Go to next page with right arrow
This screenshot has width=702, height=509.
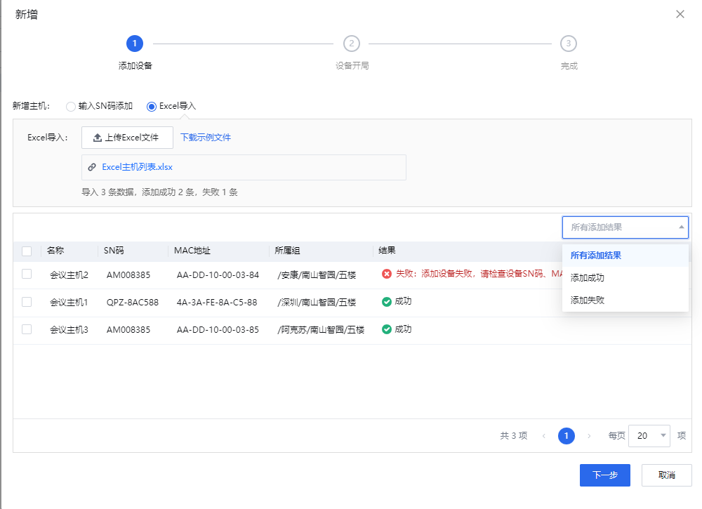[589, 436]
